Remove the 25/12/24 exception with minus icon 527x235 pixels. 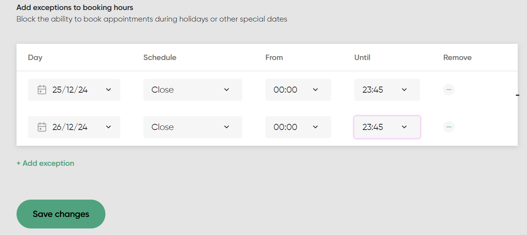449,90
